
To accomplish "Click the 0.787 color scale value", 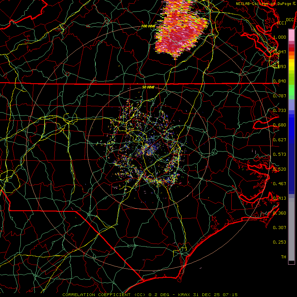I will [280, 96].
